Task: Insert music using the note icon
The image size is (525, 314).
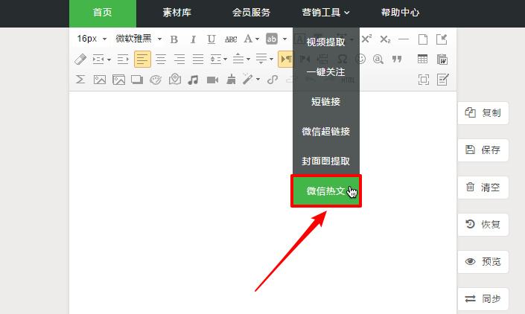Action: [193, 80]
